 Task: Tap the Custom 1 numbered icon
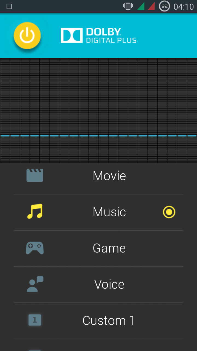pos(35,320)
